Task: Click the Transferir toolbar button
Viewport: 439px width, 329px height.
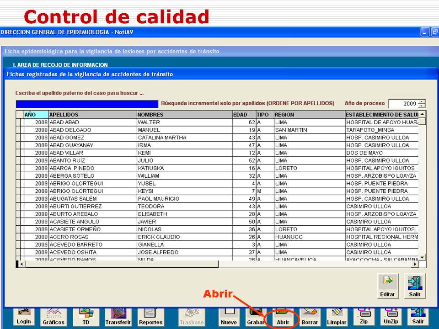Action: (118, 317)
